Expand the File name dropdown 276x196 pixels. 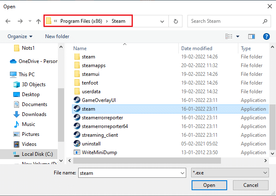click(x=182, y=173)
